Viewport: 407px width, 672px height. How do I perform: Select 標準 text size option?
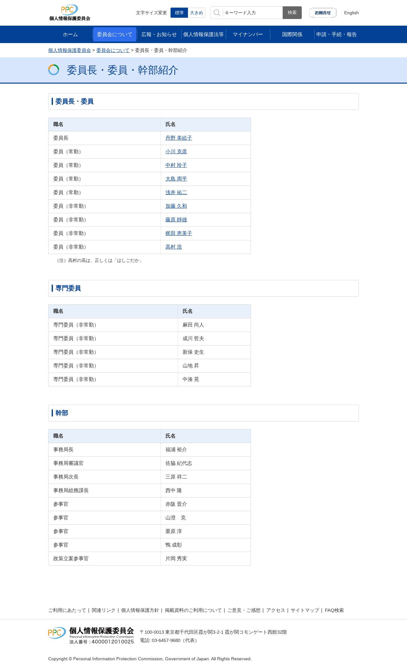click(179, 13)
